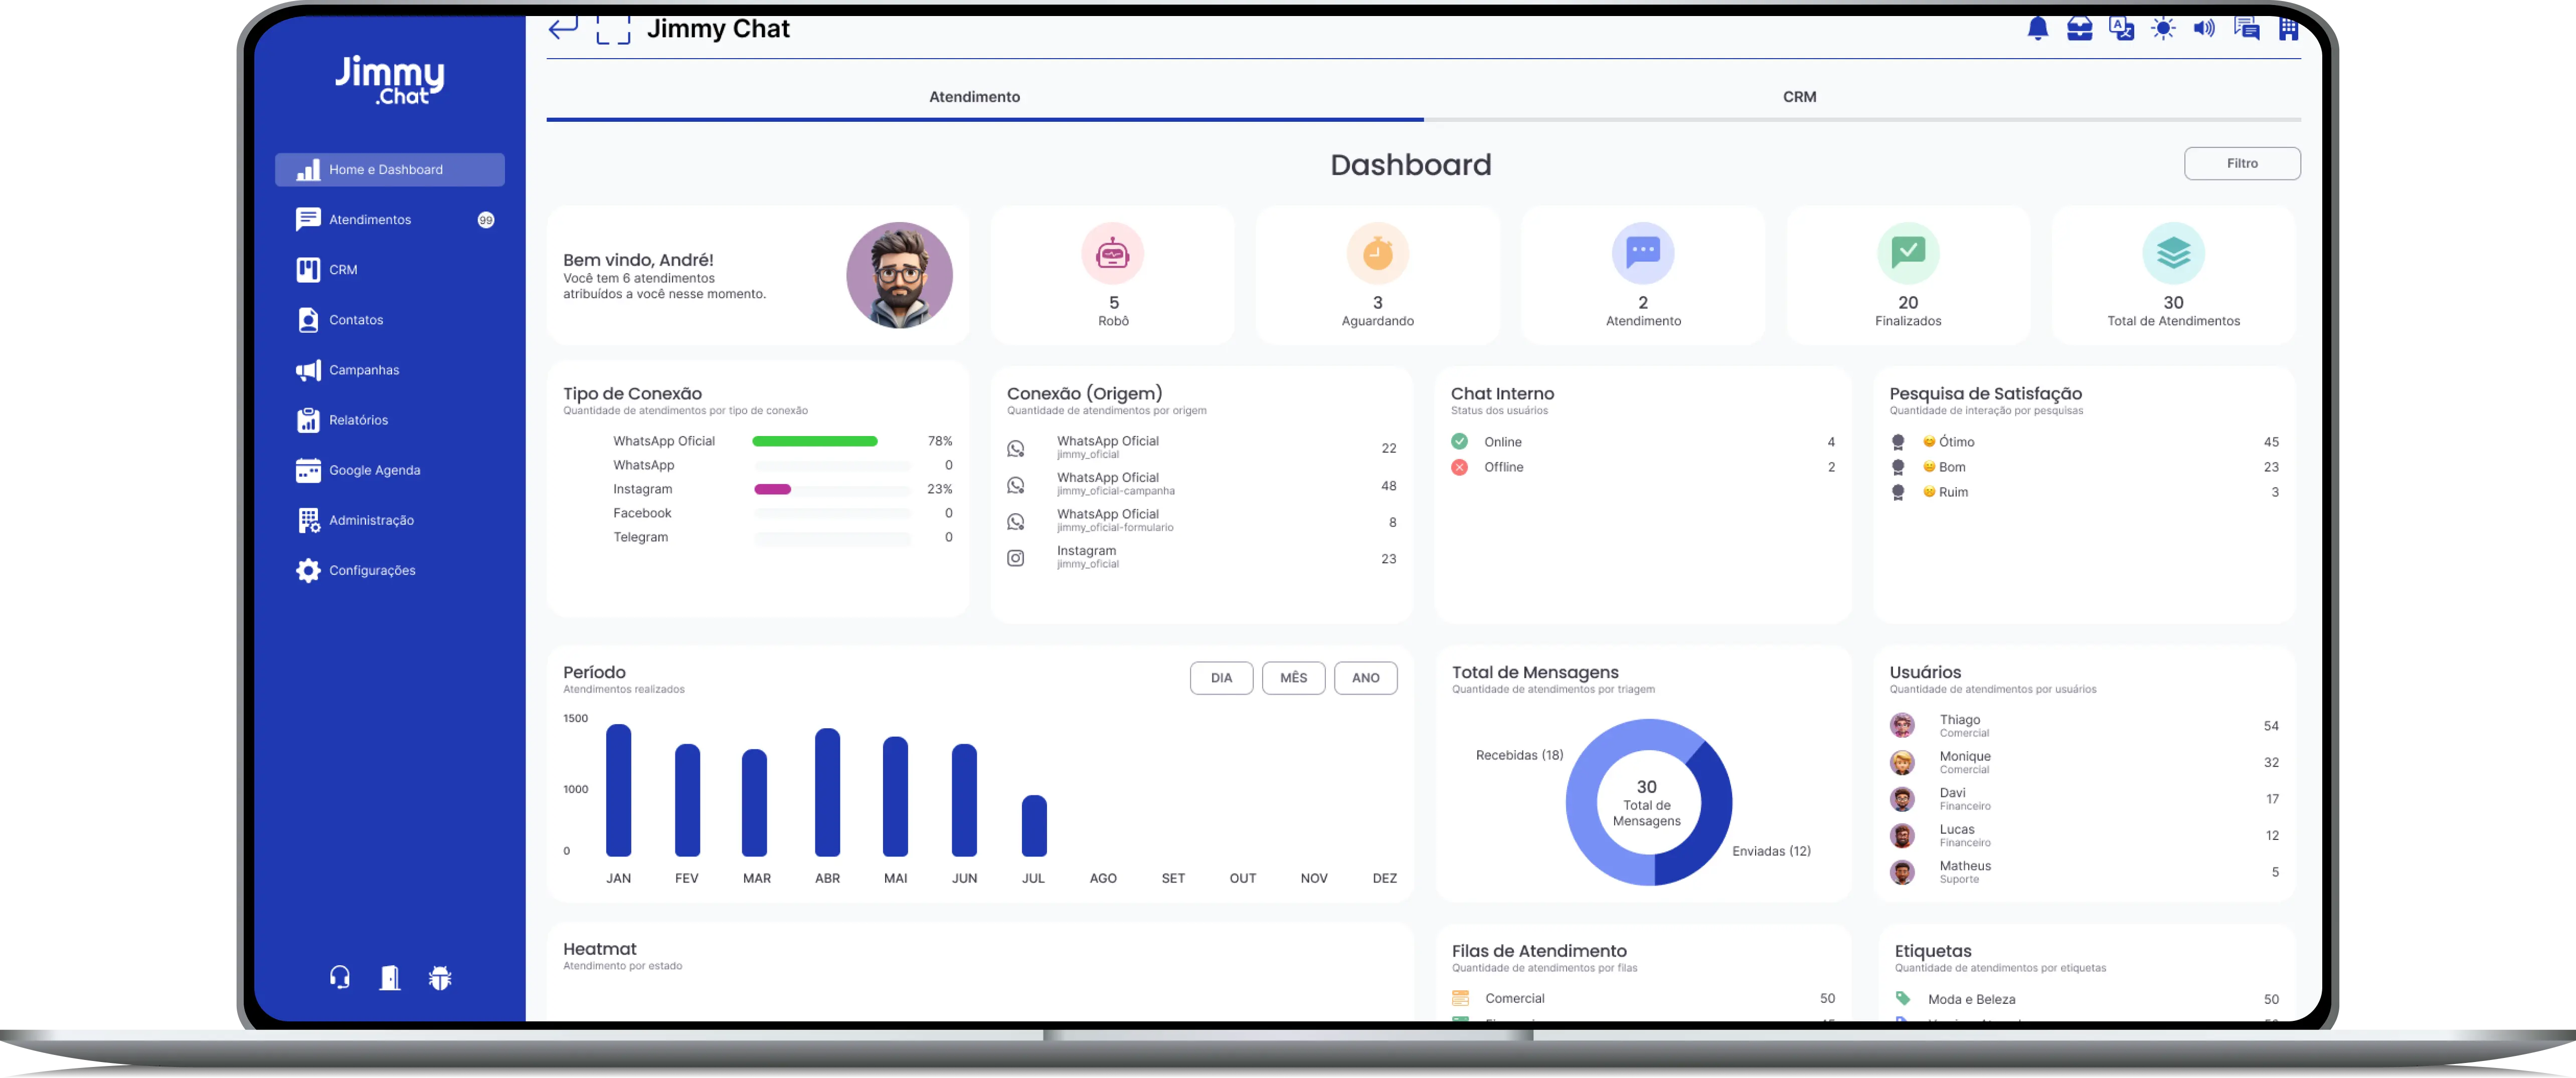Open the internal chat icon in the top bar
Viewport: 2576px width, 1078px height.
[x=2246, y=29]
